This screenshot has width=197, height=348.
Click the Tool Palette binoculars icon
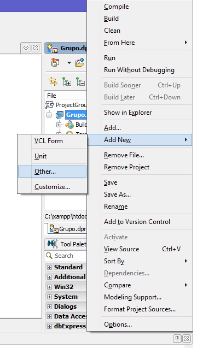click(53, 244)
